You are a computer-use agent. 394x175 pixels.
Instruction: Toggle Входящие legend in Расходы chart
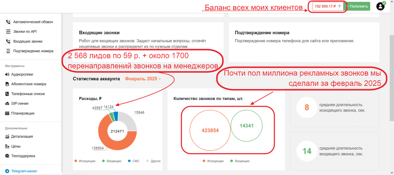coord(112,161)
